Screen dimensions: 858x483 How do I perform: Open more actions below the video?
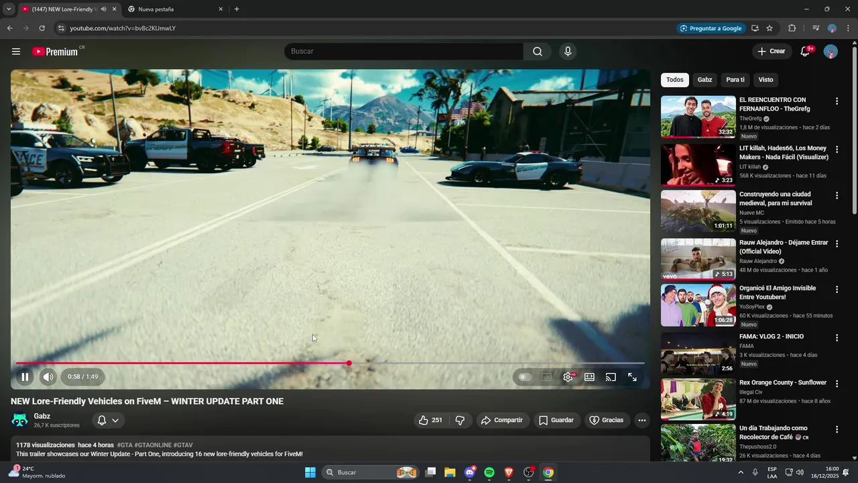click(x=641, y=420)
